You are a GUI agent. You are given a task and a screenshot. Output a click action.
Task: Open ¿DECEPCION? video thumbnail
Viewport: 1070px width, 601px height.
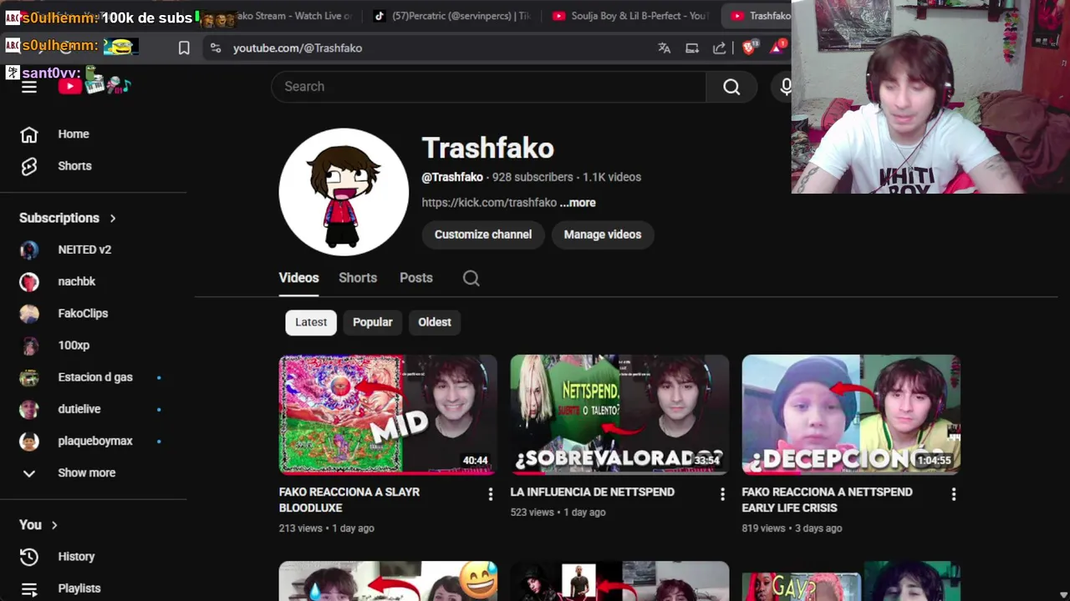coord(851,415)
